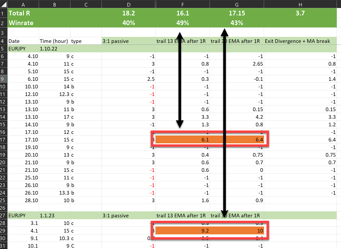
Task: Select the 49% winrate cell
Action: (x=182, y=23)
